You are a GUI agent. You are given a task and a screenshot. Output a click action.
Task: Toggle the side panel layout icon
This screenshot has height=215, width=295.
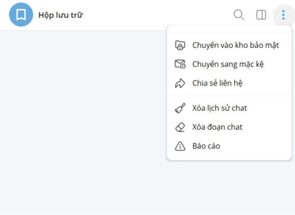pos(261,15)
